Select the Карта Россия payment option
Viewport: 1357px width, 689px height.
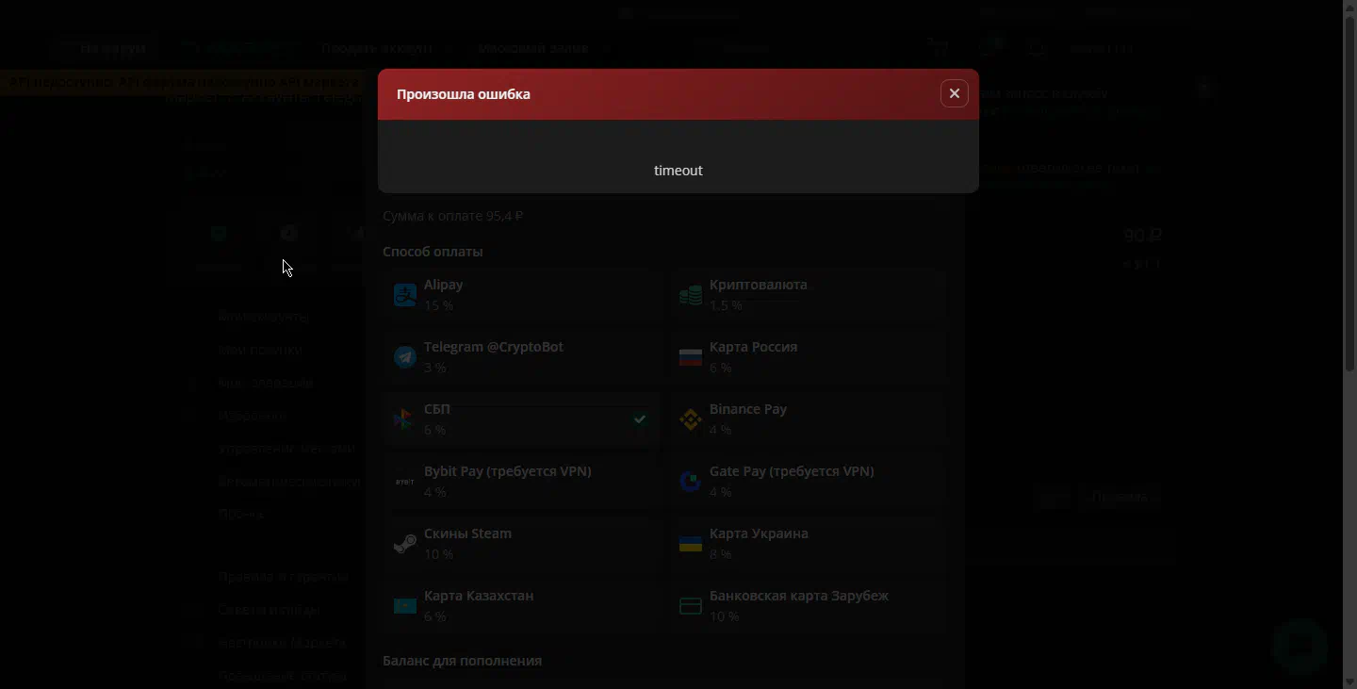point(753,347)
